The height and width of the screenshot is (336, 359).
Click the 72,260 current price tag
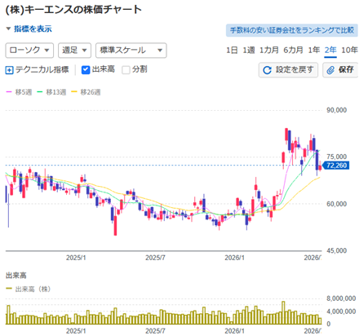coord(335,166)
